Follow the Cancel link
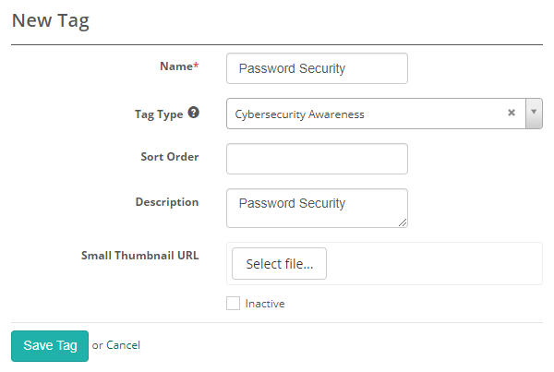 pos(123,345)
